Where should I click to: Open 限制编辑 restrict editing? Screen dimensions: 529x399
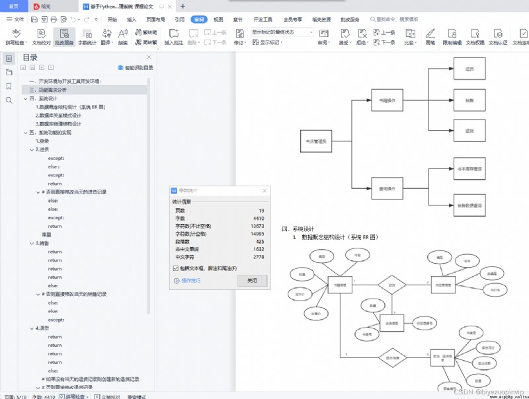[452, 37]
